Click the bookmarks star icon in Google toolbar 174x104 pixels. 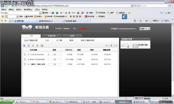pyautogui.click(x=87, y=13)
